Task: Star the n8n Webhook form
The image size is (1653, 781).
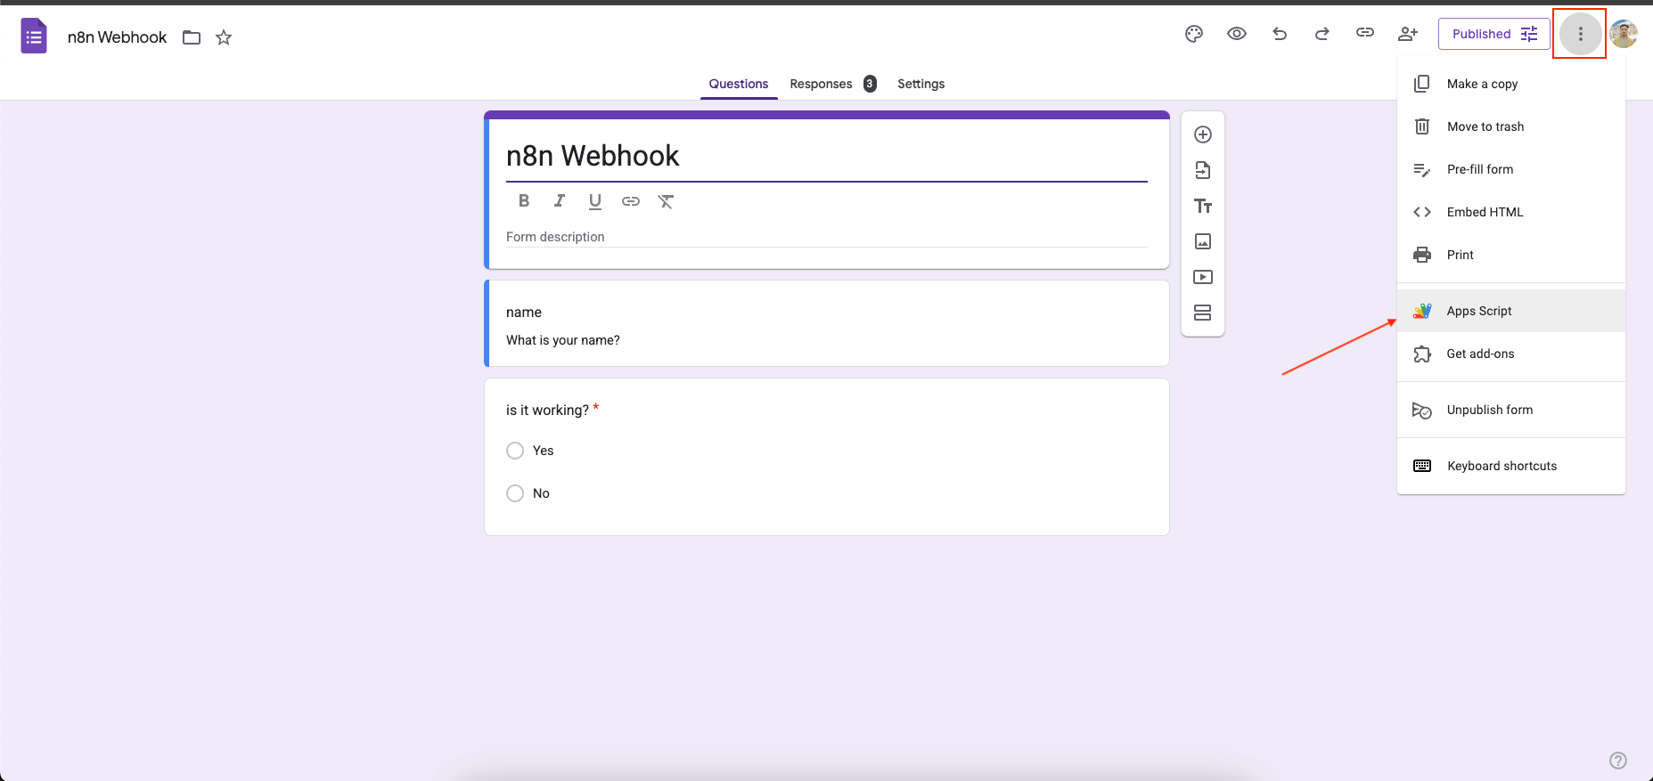Action: click(x=224, y=37)
